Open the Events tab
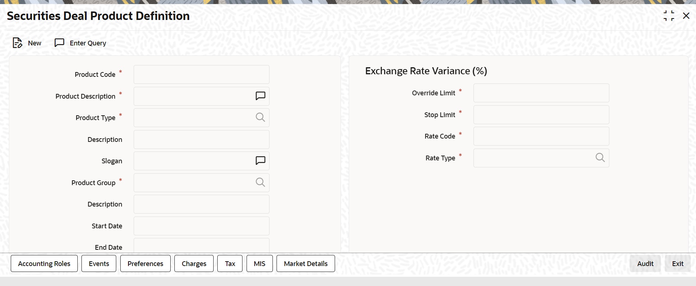Image resolution: width=696 pixels, height=286 pixels. 99,263
